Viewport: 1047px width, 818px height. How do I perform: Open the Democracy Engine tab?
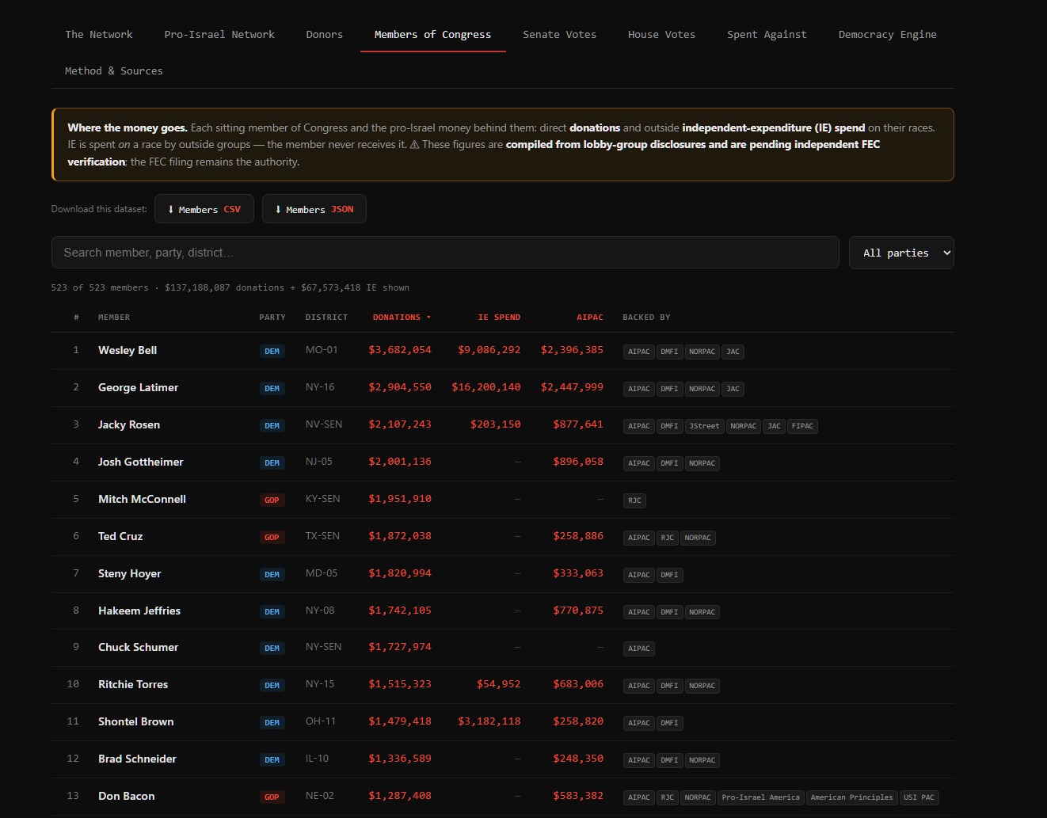pos(887,35)
